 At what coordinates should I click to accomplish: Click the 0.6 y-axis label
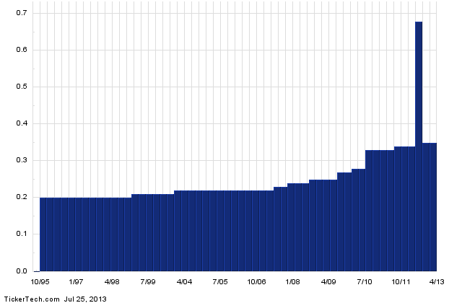pyautogui.click(x=22, y=50)
